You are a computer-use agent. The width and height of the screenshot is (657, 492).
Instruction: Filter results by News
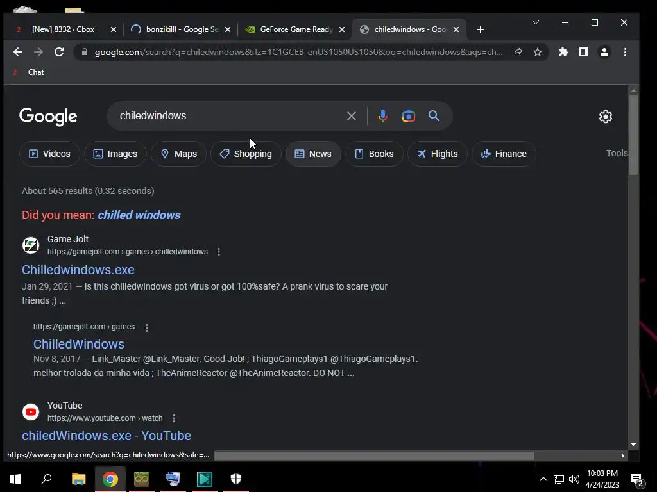[313, 154]
